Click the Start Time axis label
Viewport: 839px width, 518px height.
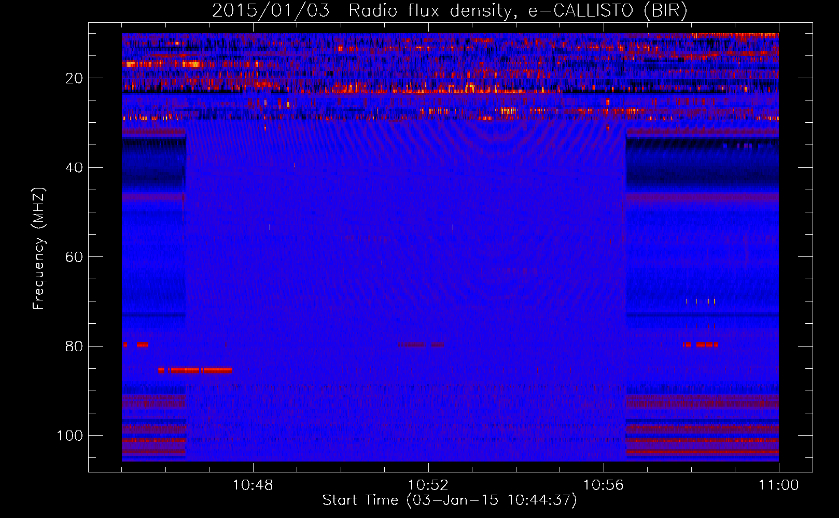pos(450,500)
